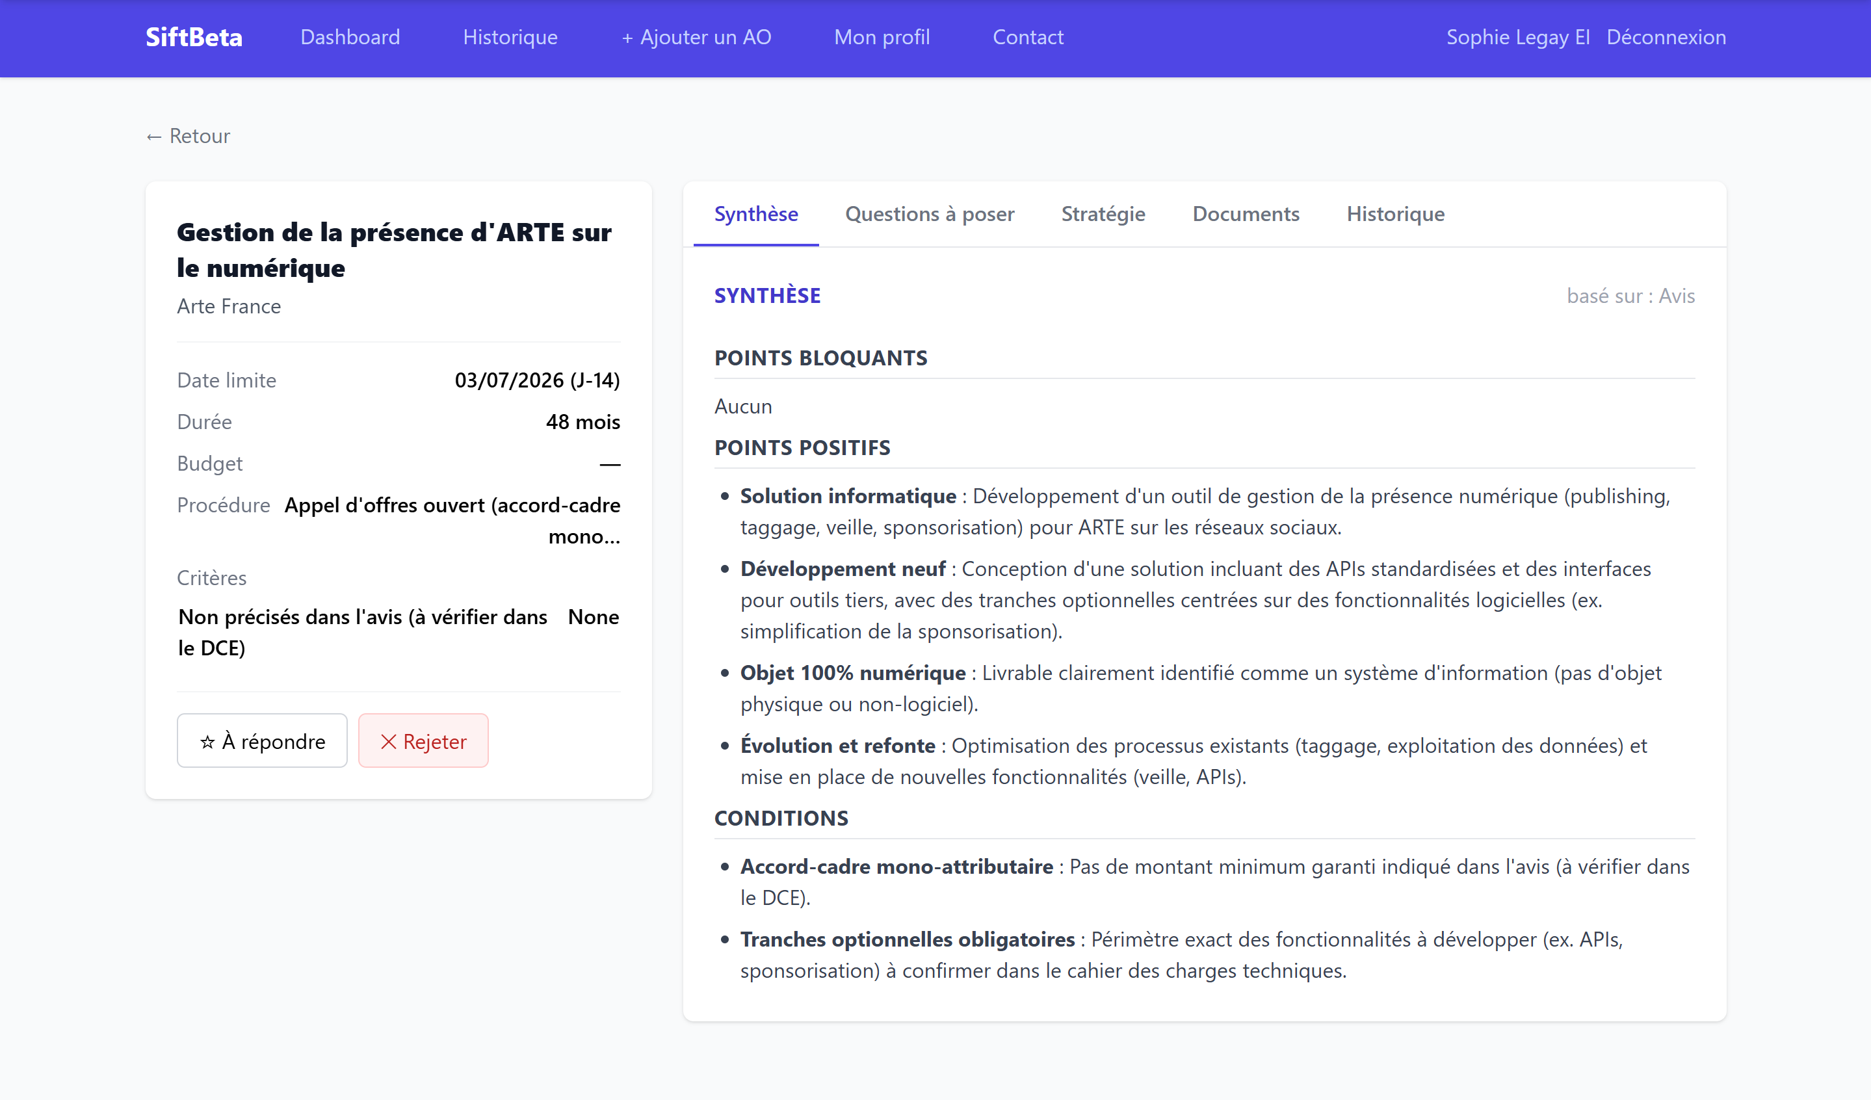
Task: Click the tender title Gestion de la présence d'ARTE
Action: [394, 250]
